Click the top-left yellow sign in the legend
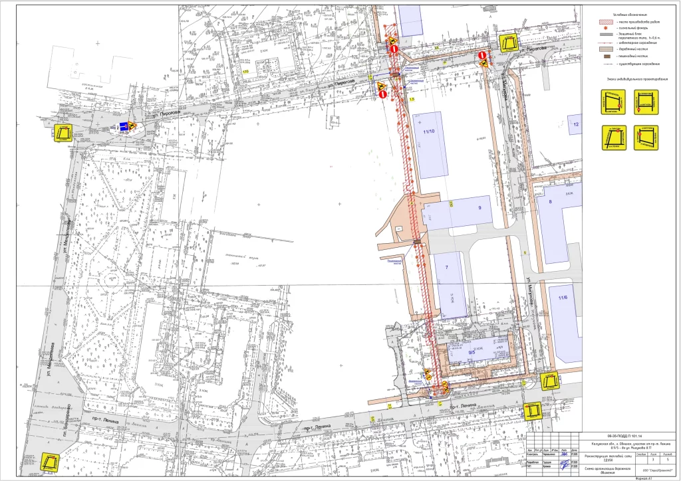 [614, 102]
